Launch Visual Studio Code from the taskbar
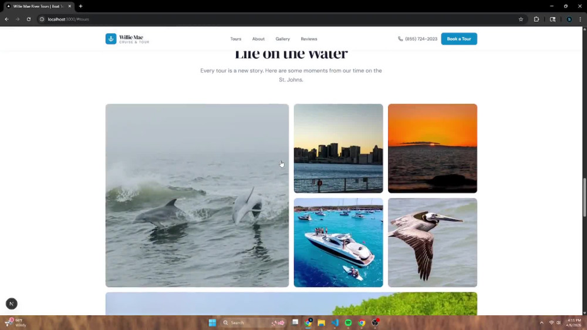 coord(335,322)
